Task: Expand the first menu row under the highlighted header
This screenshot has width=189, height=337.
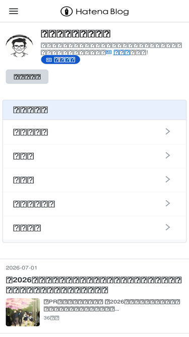Action: click(x=95, y=132)
